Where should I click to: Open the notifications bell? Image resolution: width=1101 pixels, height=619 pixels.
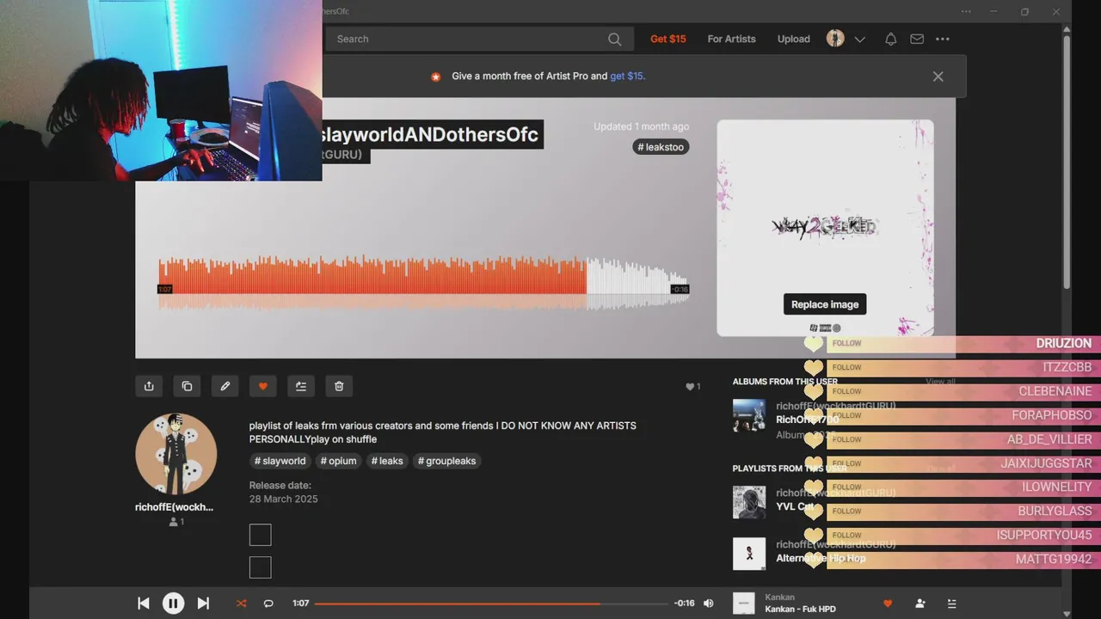[x=891, y=39]
